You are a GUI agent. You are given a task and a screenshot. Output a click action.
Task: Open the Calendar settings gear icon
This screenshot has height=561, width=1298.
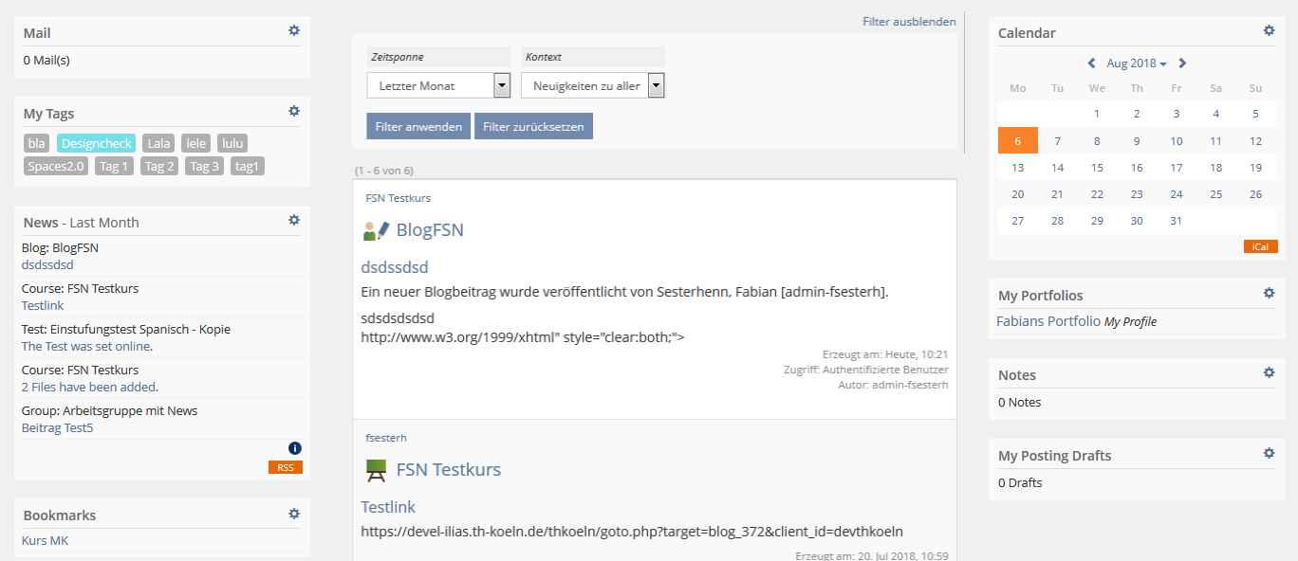coord(1269,31)
